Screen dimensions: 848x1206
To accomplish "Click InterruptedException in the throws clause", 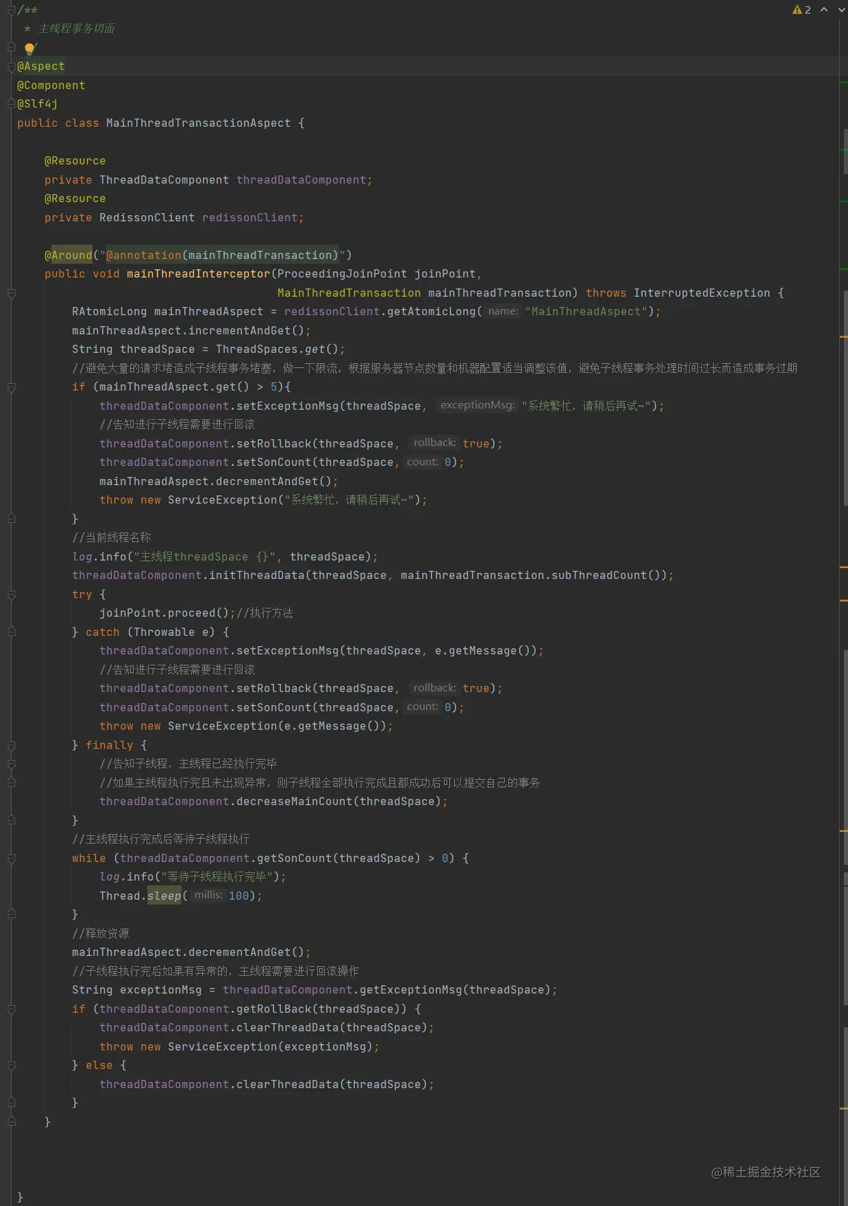I will (702, 293).
